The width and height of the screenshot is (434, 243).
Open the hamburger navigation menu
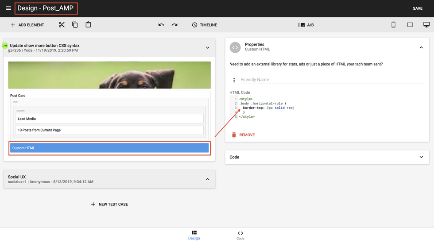pos(8,8)
